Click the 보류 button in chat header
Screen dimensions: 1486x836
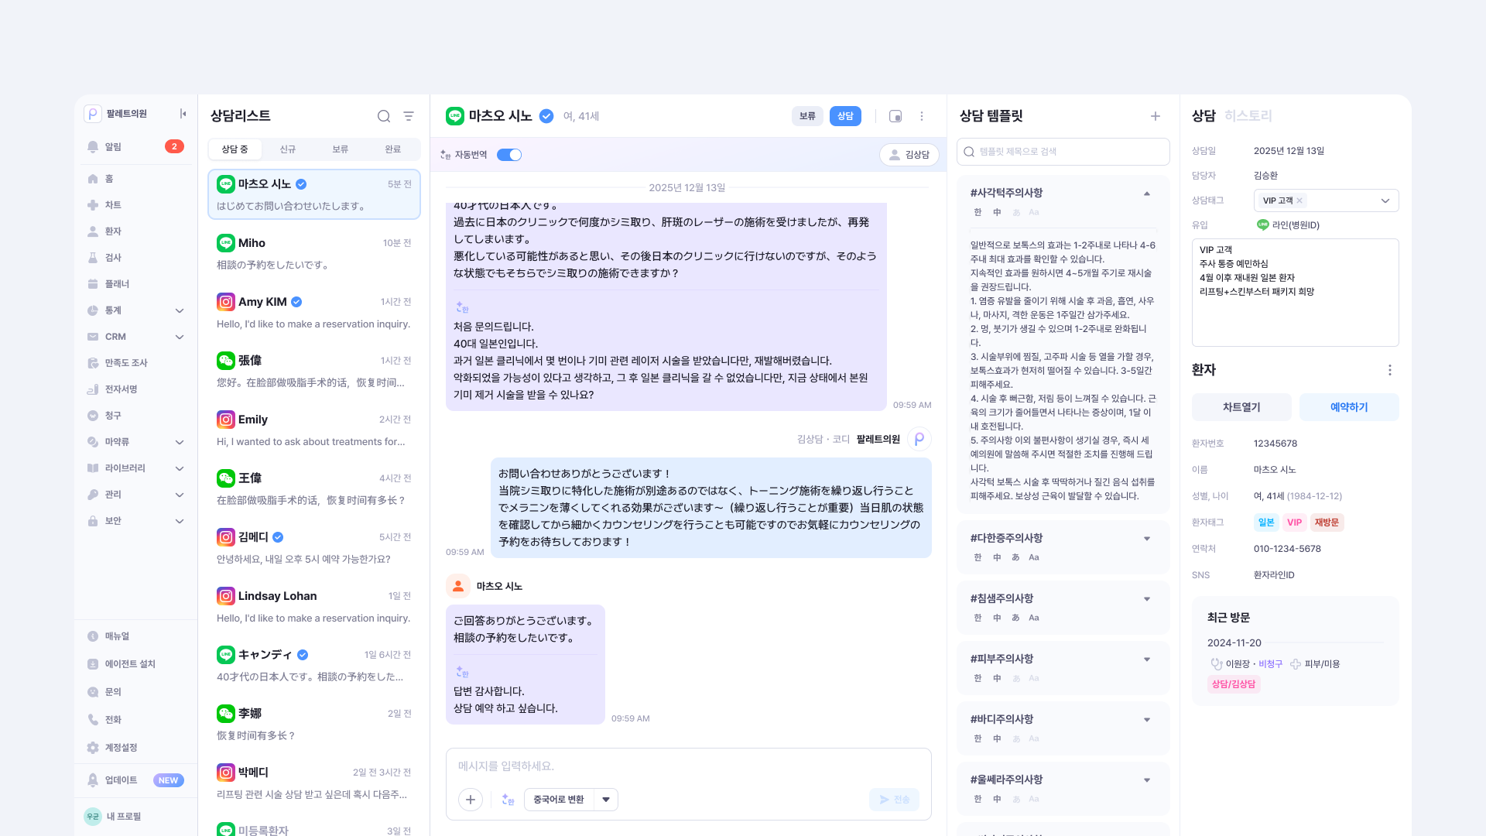(807, 116)
